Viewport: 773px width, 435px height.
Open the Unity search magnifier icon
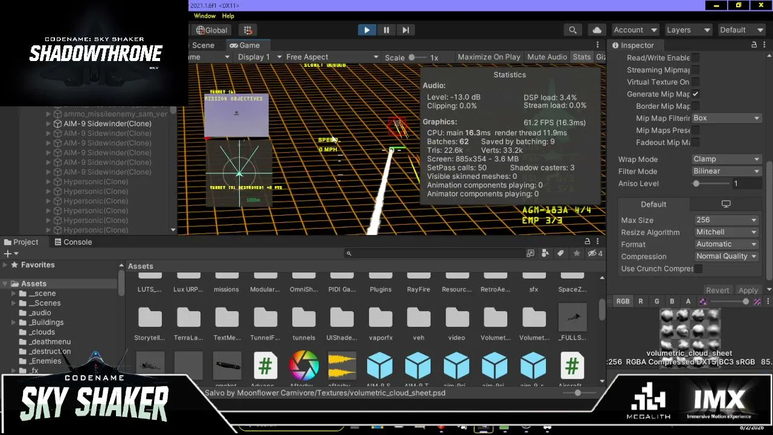click(x=573, y=30)
